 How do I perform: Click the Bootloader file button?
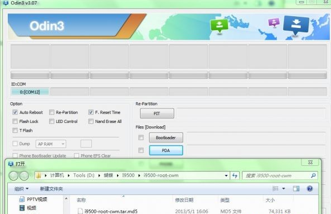tap(166, 137)
